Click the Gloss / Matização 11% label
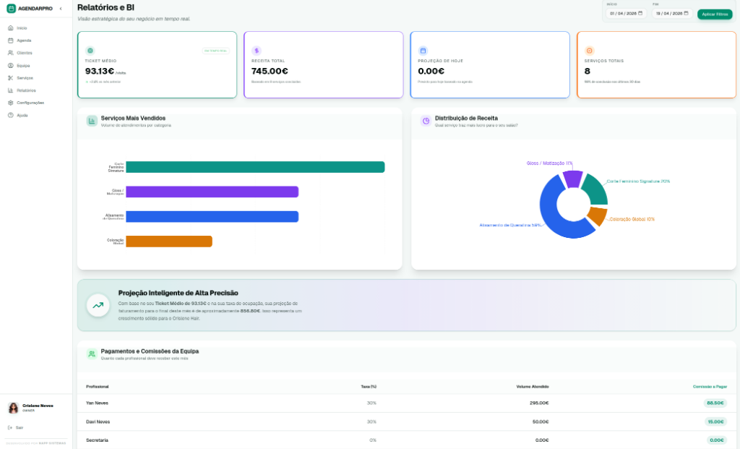 click(x=549, y=163)
